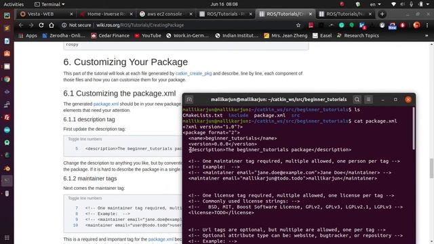Click the Wi-Fi icon in top bar
Image resolution: width=434 pixels, height=244 pixels.
coord(393,4)
